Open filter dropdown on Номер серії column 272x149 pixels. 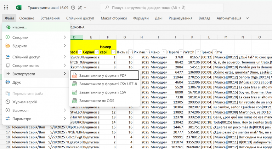pyautogui.click(x=113, y=52)
